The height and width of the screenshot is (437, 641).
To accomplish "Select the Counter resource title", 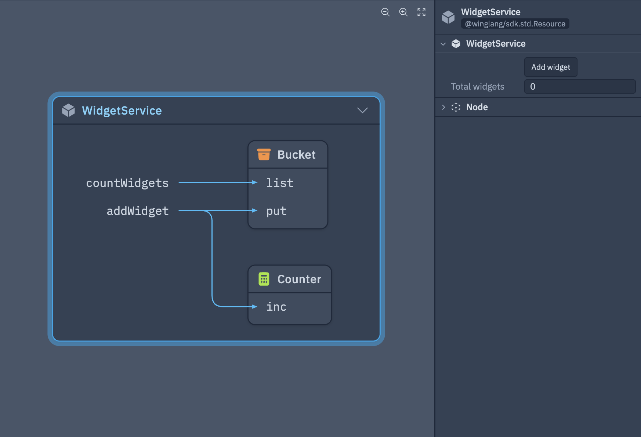I will tap(299, 279).
